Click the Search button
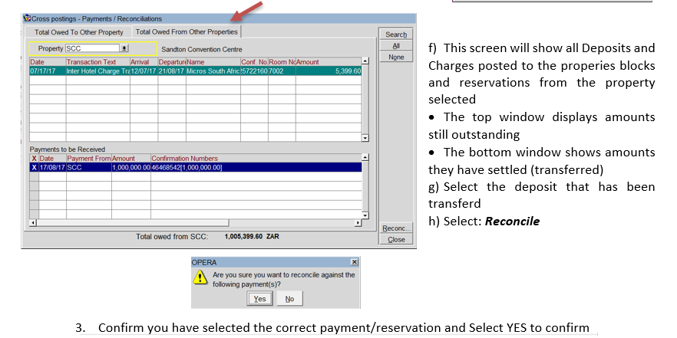Image resolution: width=677 pixels, height=338 pixels. pos(396,34)
